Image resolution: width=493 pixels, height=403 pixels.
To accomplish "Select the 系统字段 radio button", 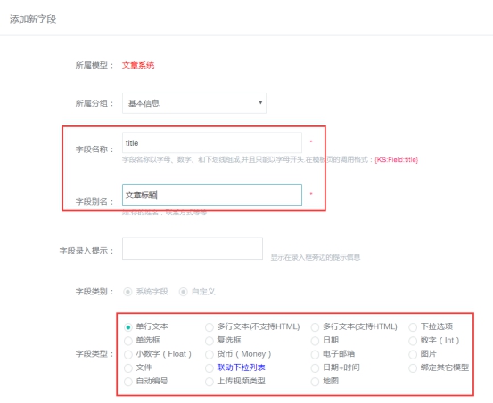I will pyautogui.click(x=127, y=292).
